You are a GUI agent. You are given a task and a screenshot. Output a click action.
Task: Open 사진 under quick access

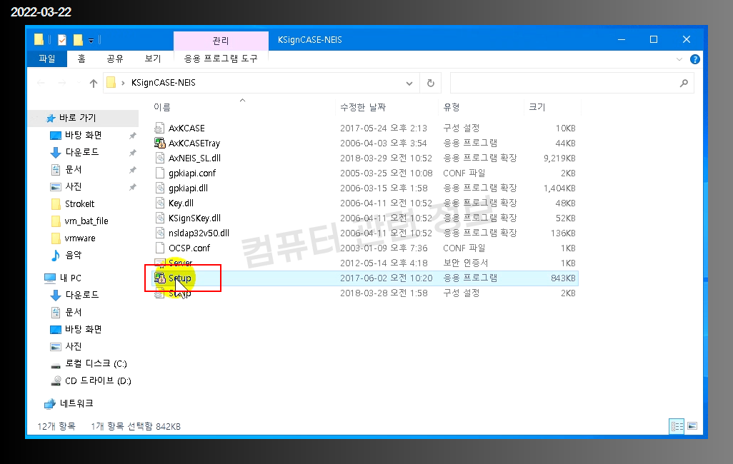[73, 186]
